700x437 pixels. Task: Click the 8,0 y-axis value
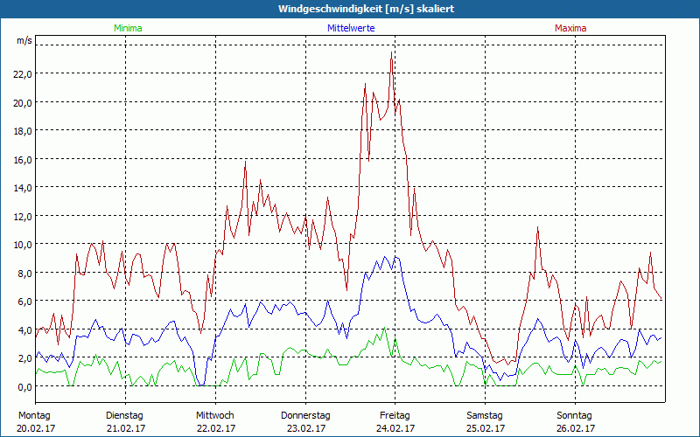click(25, 274)
